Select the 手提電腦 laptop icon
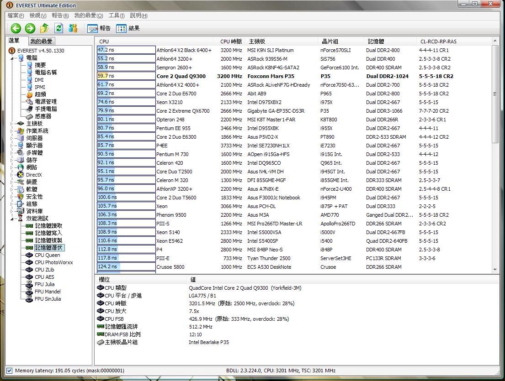 coord(30,109)
